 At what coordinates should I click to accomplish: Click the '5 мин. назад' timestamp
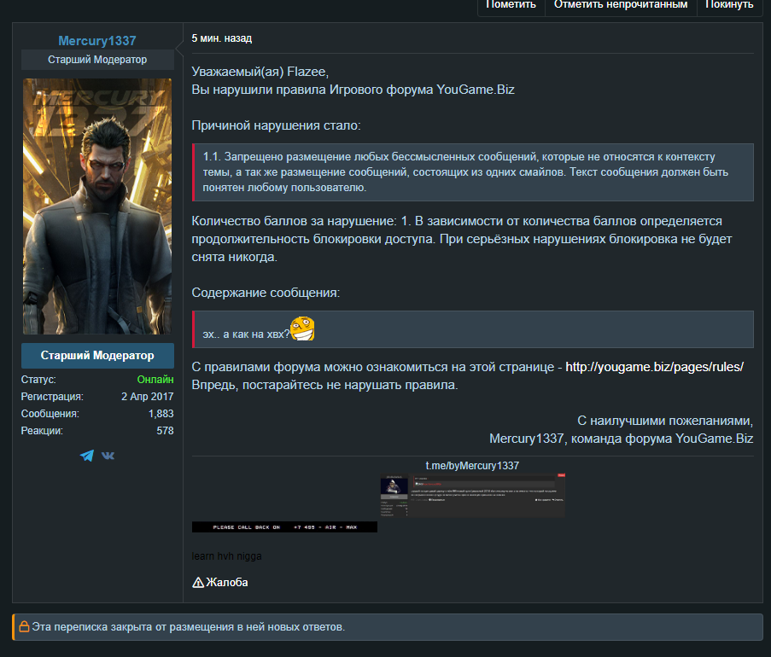[222, 38]
